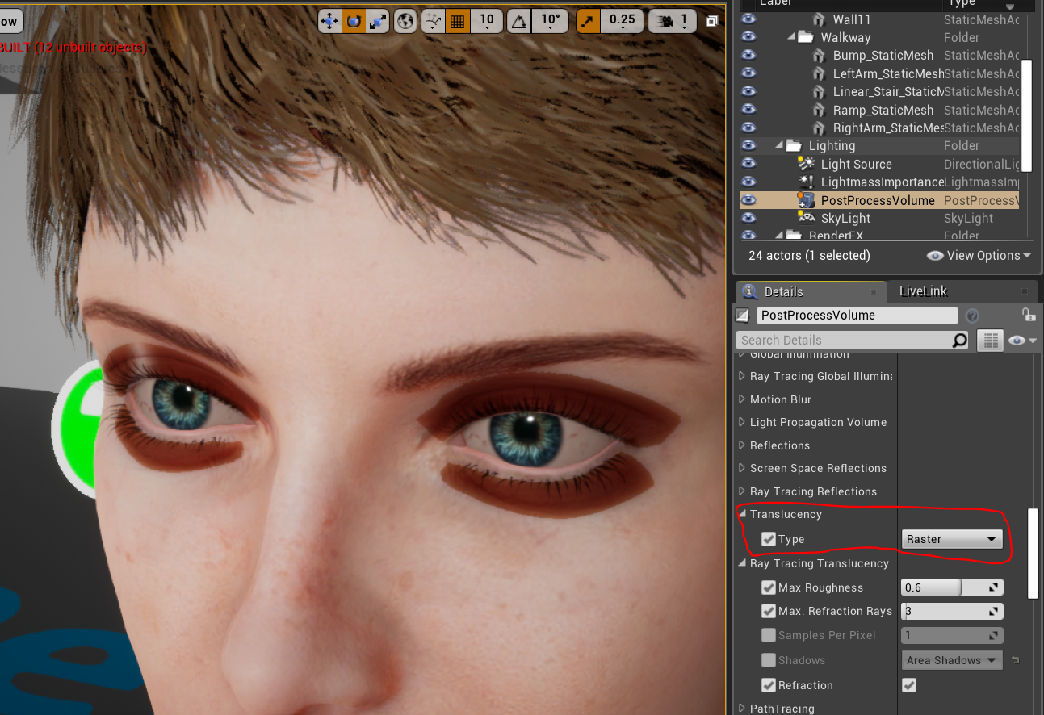Viewport: 1044px width, 715px height.
Task: Click the Light Source directional light icon
Action: click(806, 164)
